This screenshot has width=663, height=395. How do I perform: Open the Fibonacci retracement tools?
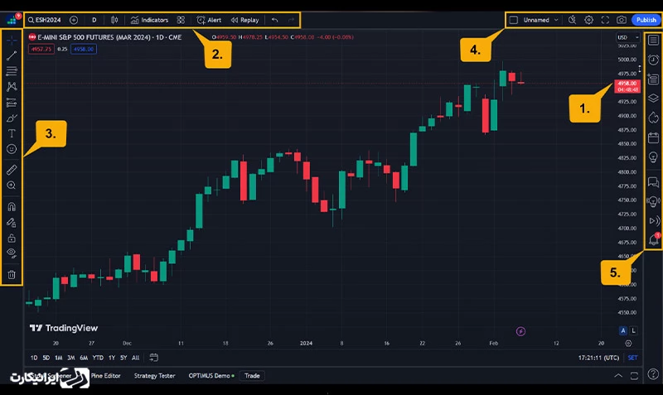click(x=12, y=71)
